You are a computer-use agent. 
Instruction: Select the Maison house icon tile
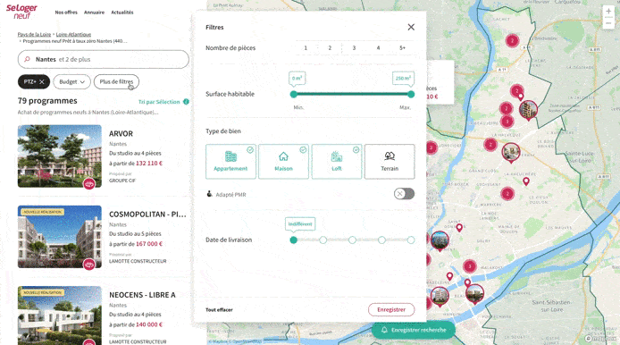point(283,162)
